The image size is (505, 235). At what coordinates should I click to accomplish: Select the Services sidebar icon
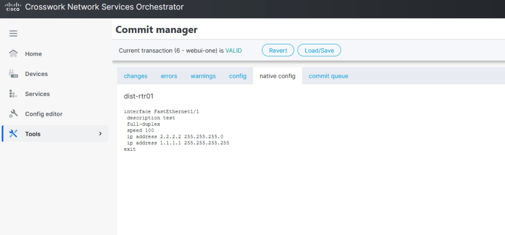point(13,94)
